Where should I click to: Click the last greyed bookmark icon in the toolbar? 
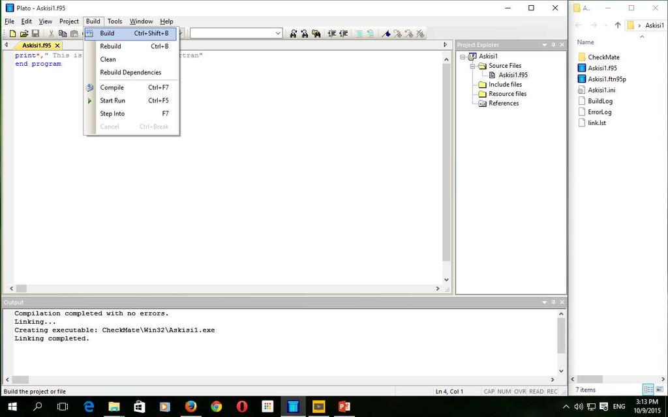pyautogui.click(x=421, y=34)
